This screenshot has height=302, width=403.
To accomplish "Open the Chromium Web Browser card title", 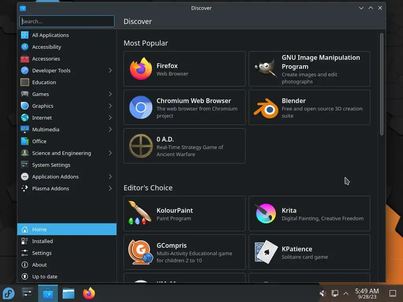I will pyautogui.click(x=194, y=101).
